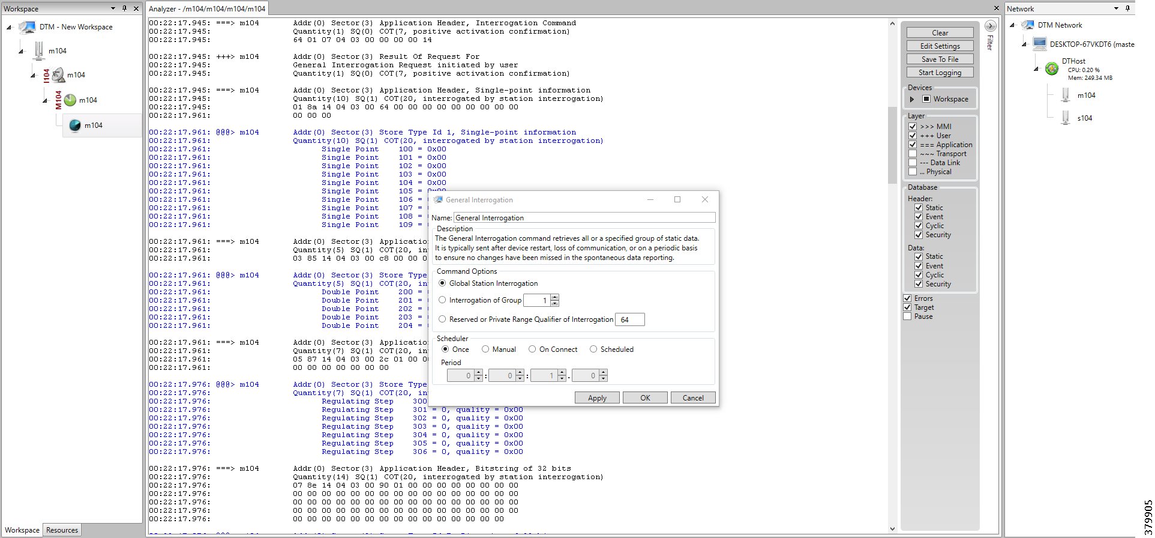The height and width of the screenshot is (538, 1155).
Task: Click OK in General Interrogation dialog
Action: point(645,397)
